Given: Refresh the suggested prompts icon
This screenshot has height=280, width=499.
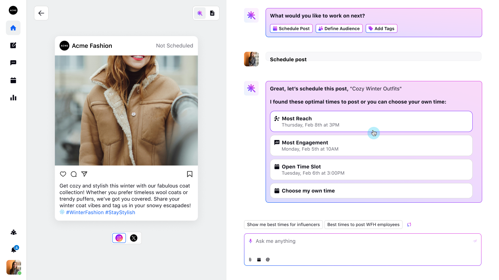Looking at the screenshot, I should pyautogui.click(x=409, y=225).
